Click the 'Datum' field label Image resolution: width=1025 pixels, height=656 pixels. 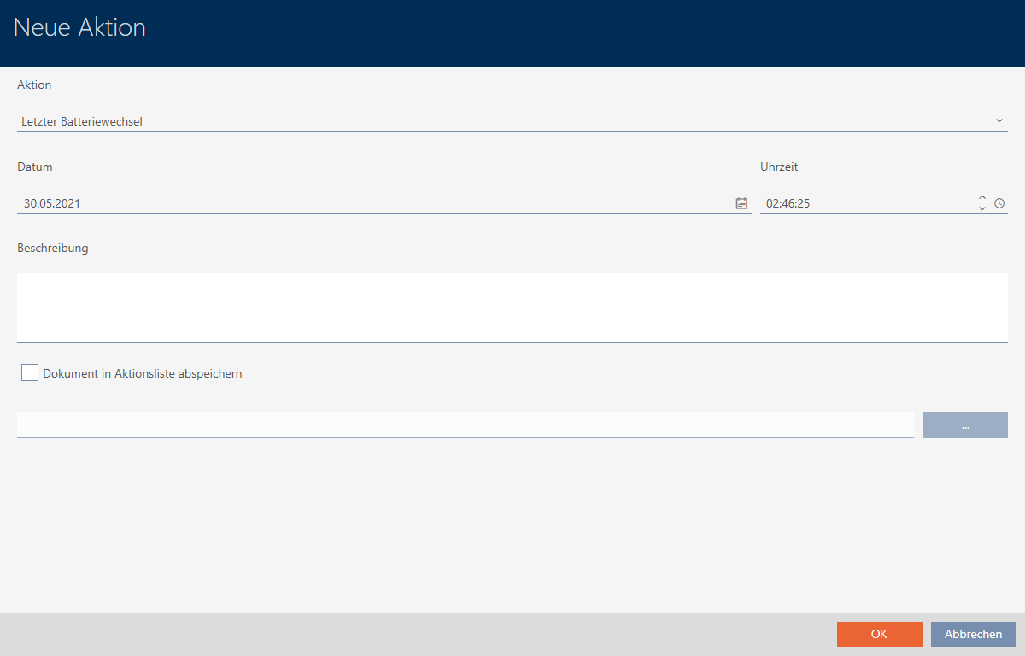click(35, 167)
